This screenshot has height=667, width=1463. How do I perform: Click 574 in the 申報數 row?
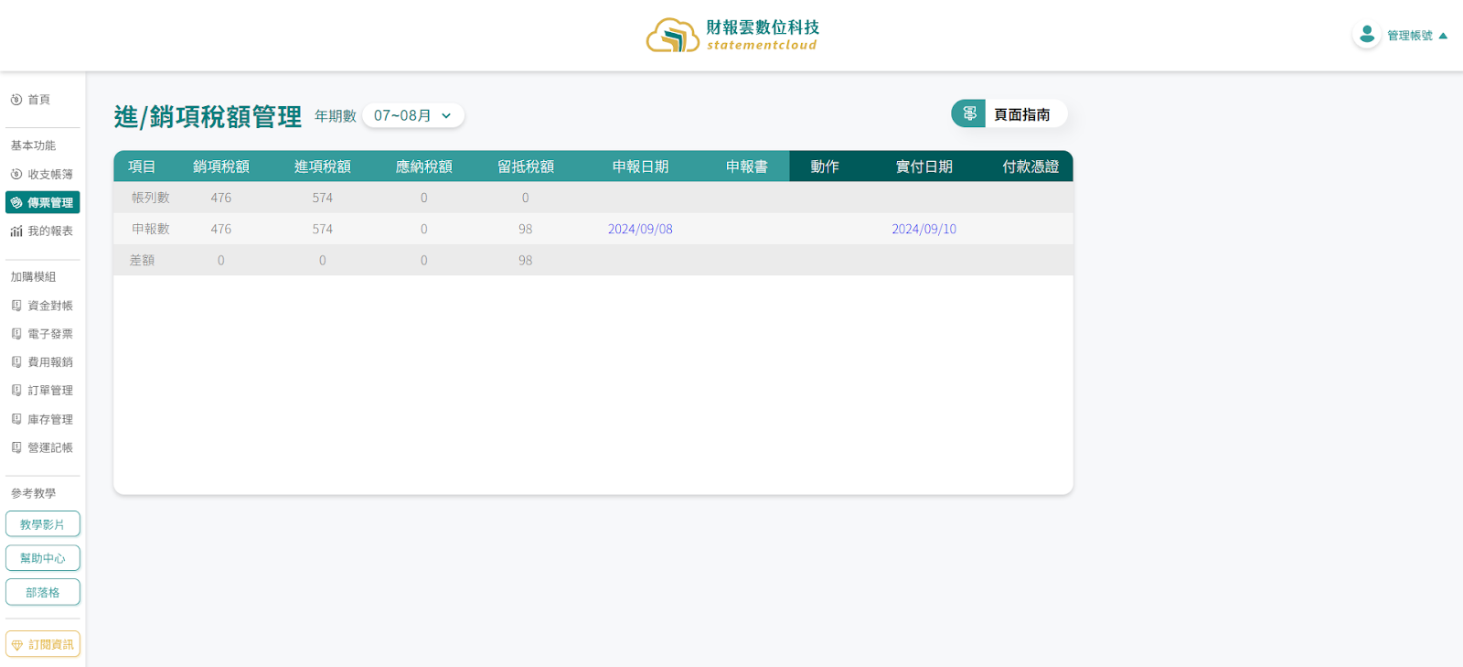[323, 229]
